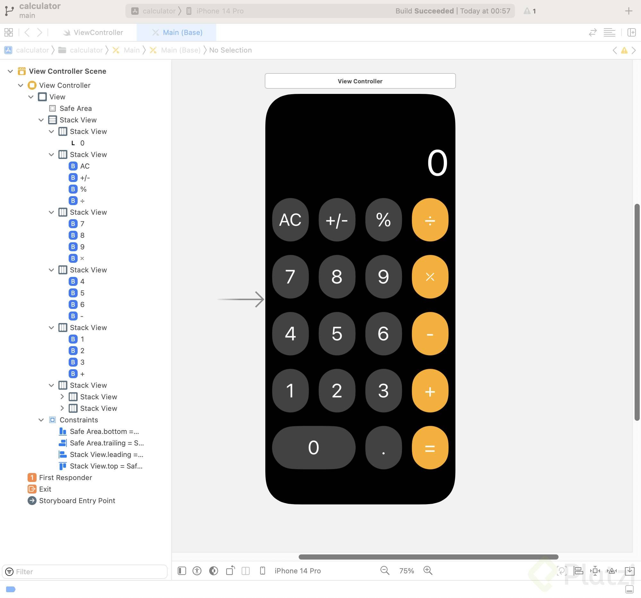This screenshot has width=641, height=598.
Task: Jump to previous issue arrow in jump bar
Action: [615, 50]
